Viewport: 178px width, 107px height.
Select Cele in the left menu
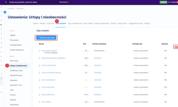12,90
